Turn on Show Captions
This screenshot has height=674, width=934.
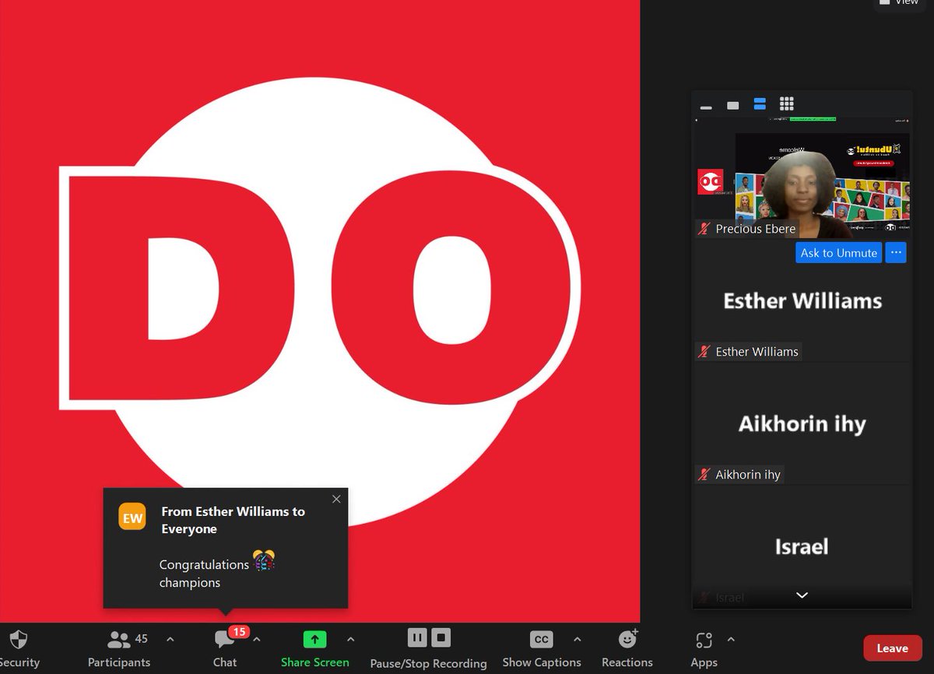click(542, 649)
